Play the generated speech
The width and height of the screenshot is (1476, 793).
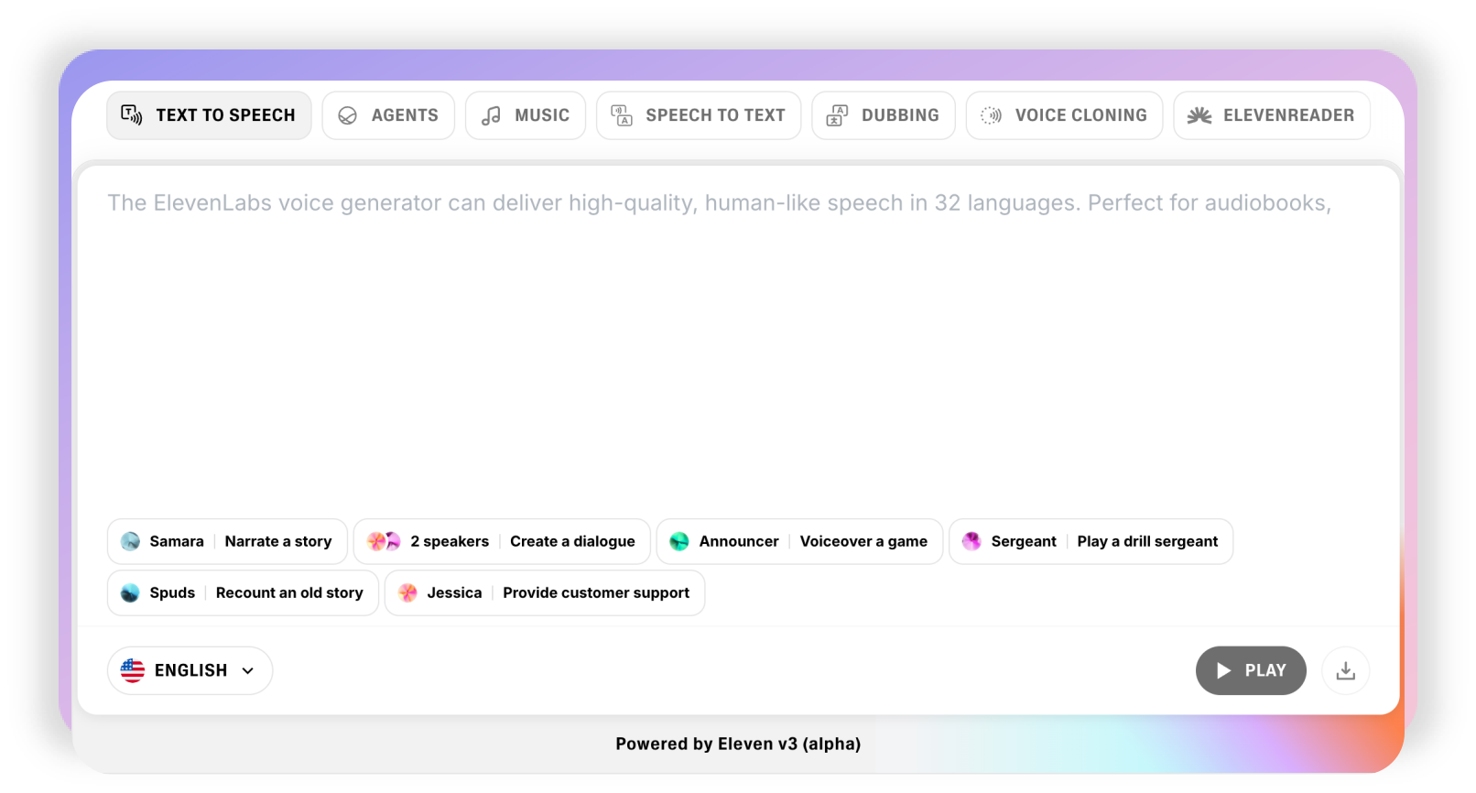click(x=1251, y=670)
